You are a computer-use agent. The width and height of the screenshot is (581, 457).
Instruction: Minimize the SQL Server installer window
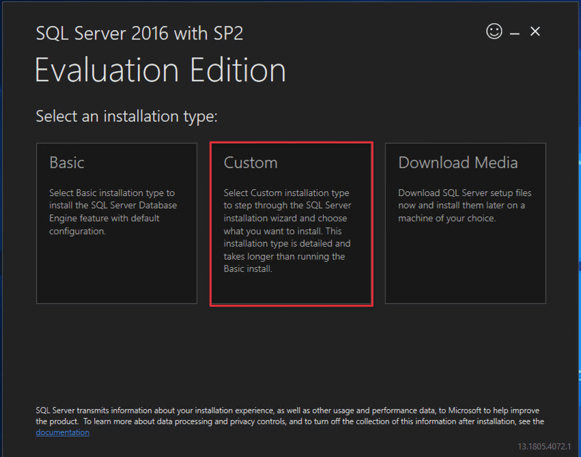point(515,32)
